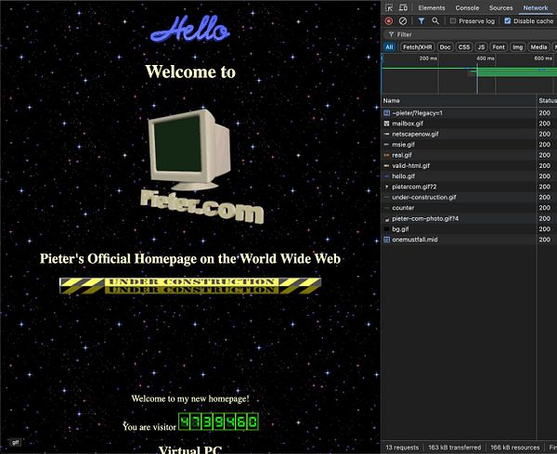Select the Network tab
557x454 pixels.
(536, 7)
